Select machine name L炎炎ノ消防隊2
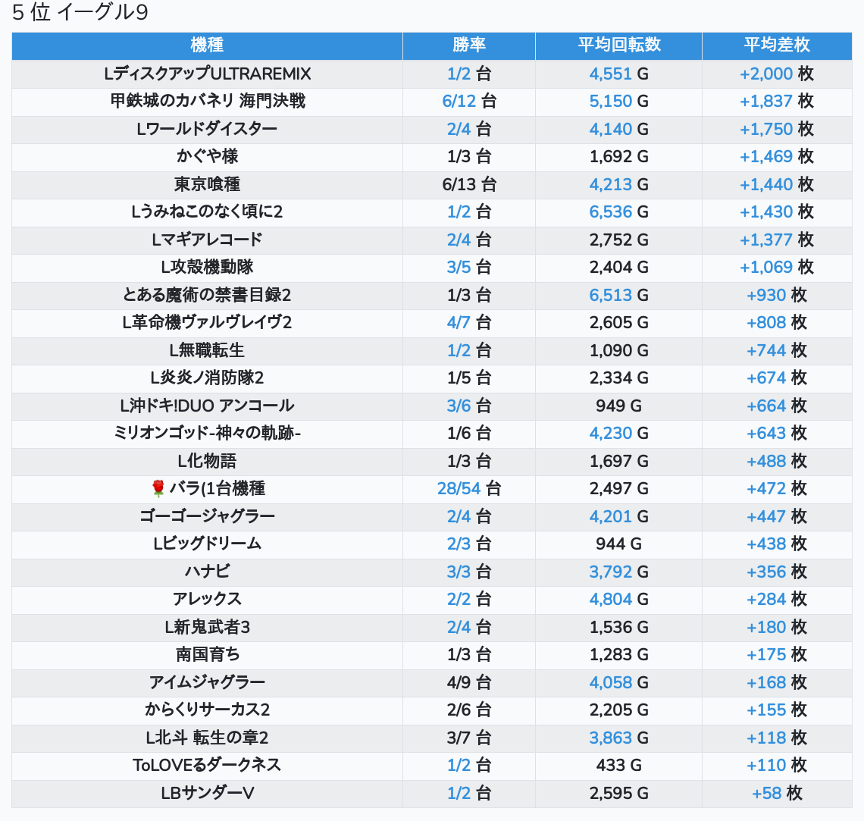864x821 pixels. [207, 378]
